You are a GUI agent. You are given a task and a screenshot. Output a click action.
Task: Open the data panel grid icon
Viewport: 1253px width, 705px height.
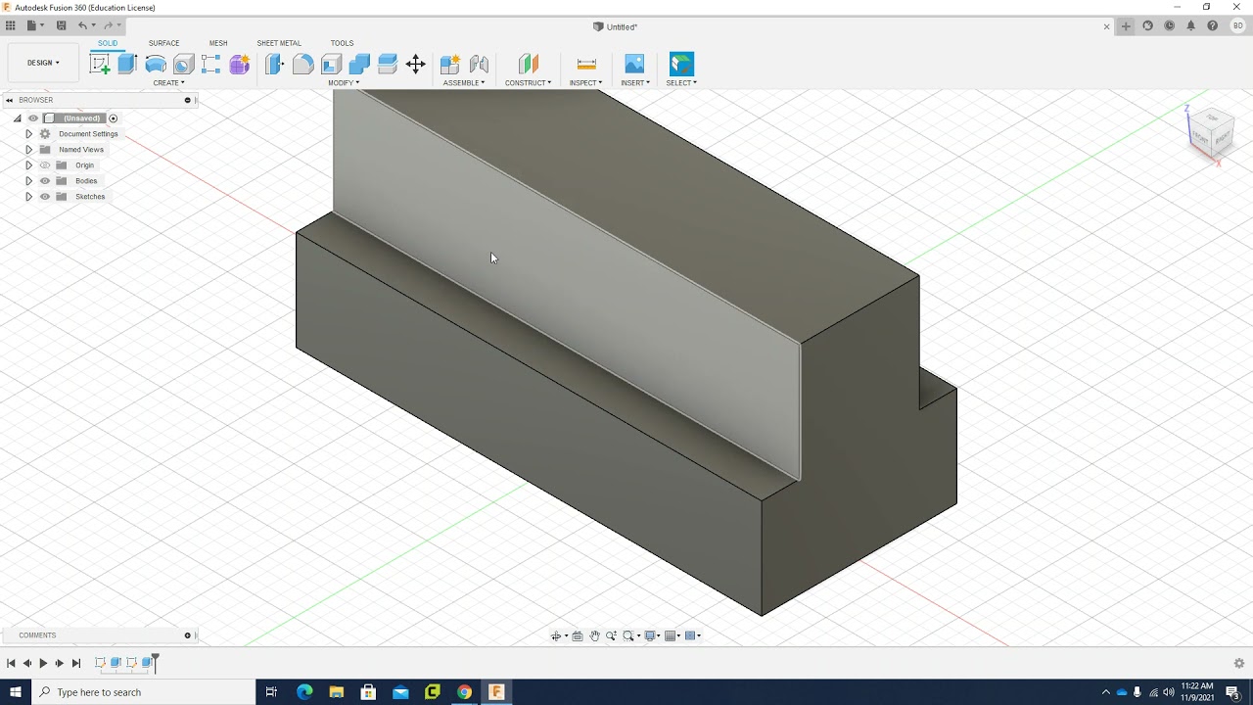point(11,25)
